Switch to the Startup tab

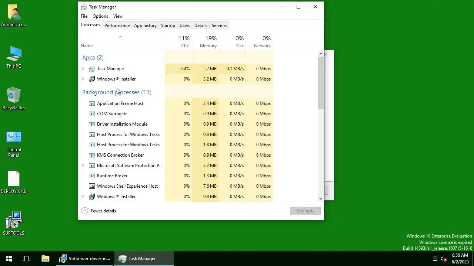[x=168, y=25]
